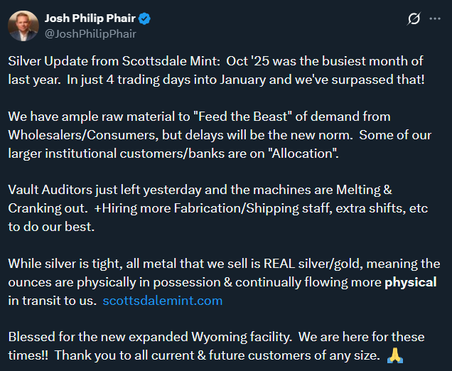Viewport: 452px width, 371px height.
Task: Click the "Vault Auditors just left yesterday" line
Action: (104, 190)
